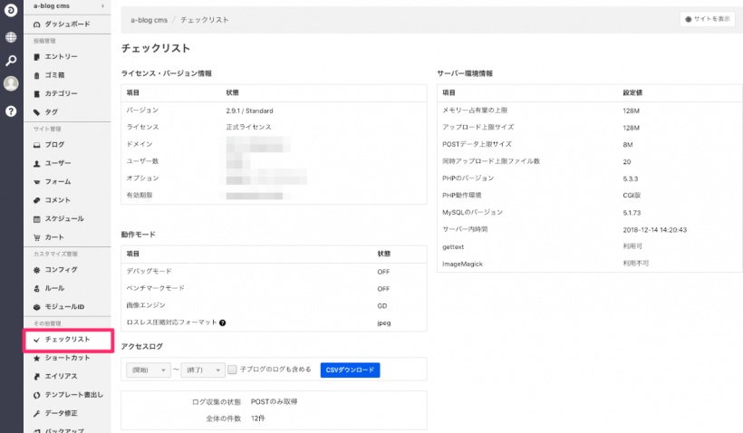This screenshot has height=433, width=743.
Task: Open コンフィグ settings in sidebar
Action: [x=60, y=270]
